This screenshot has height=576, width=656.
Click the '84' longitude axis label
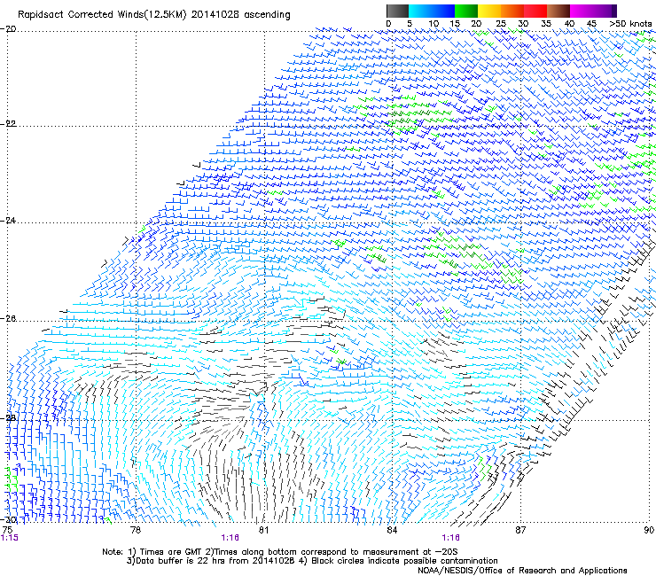392,531
